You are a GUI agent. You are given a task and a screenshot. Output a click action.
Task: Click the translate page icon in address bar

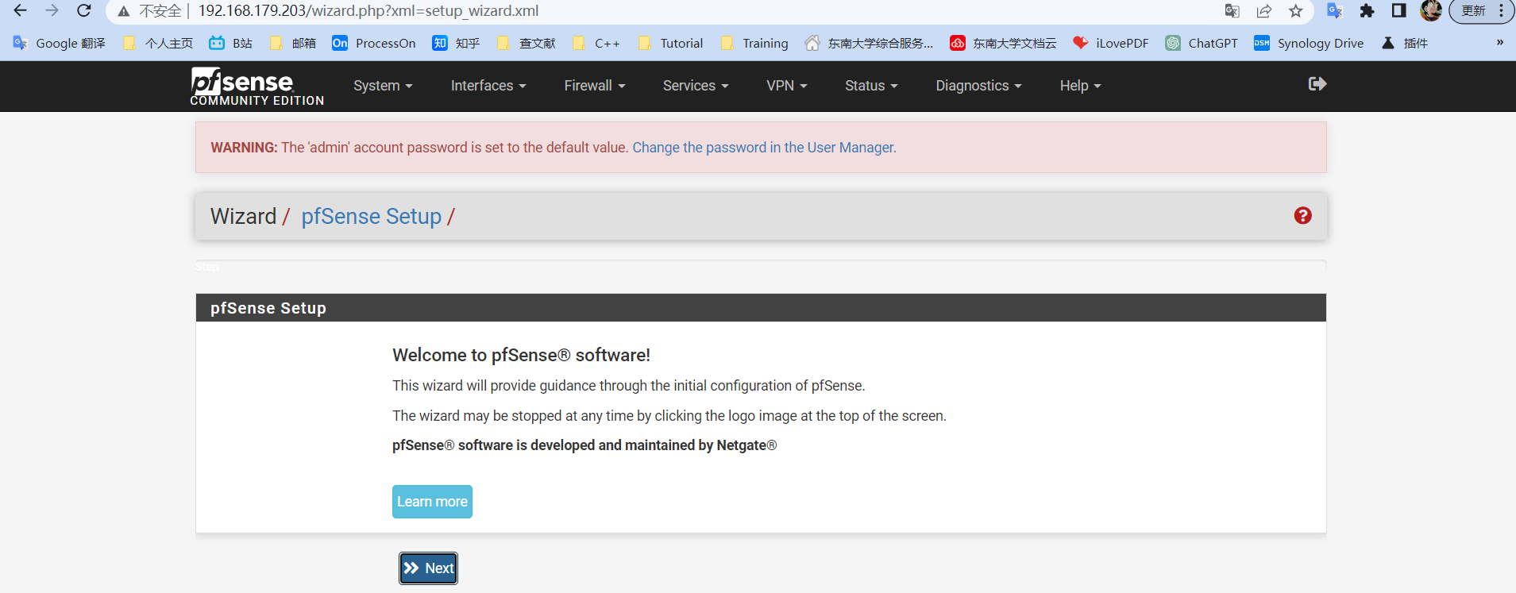click(1232, 11)
